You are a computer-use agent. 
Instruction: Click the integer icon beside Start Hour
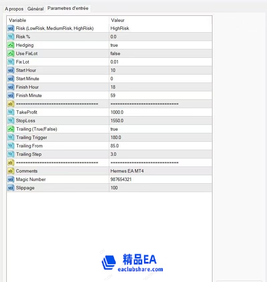[x=11, y=70]
